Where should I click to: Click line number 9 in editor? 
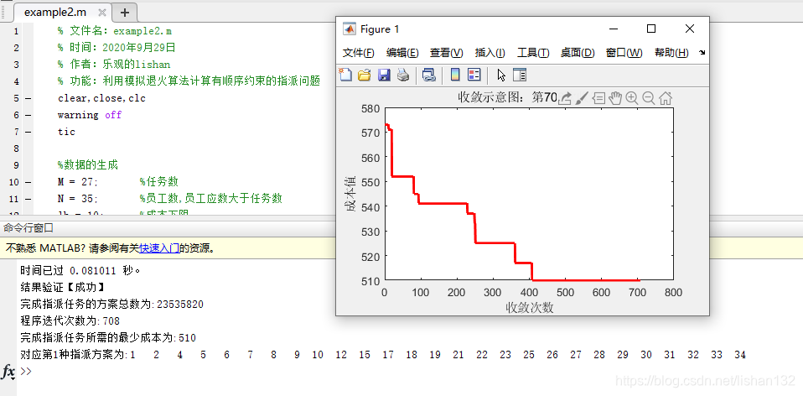(17, 165)
